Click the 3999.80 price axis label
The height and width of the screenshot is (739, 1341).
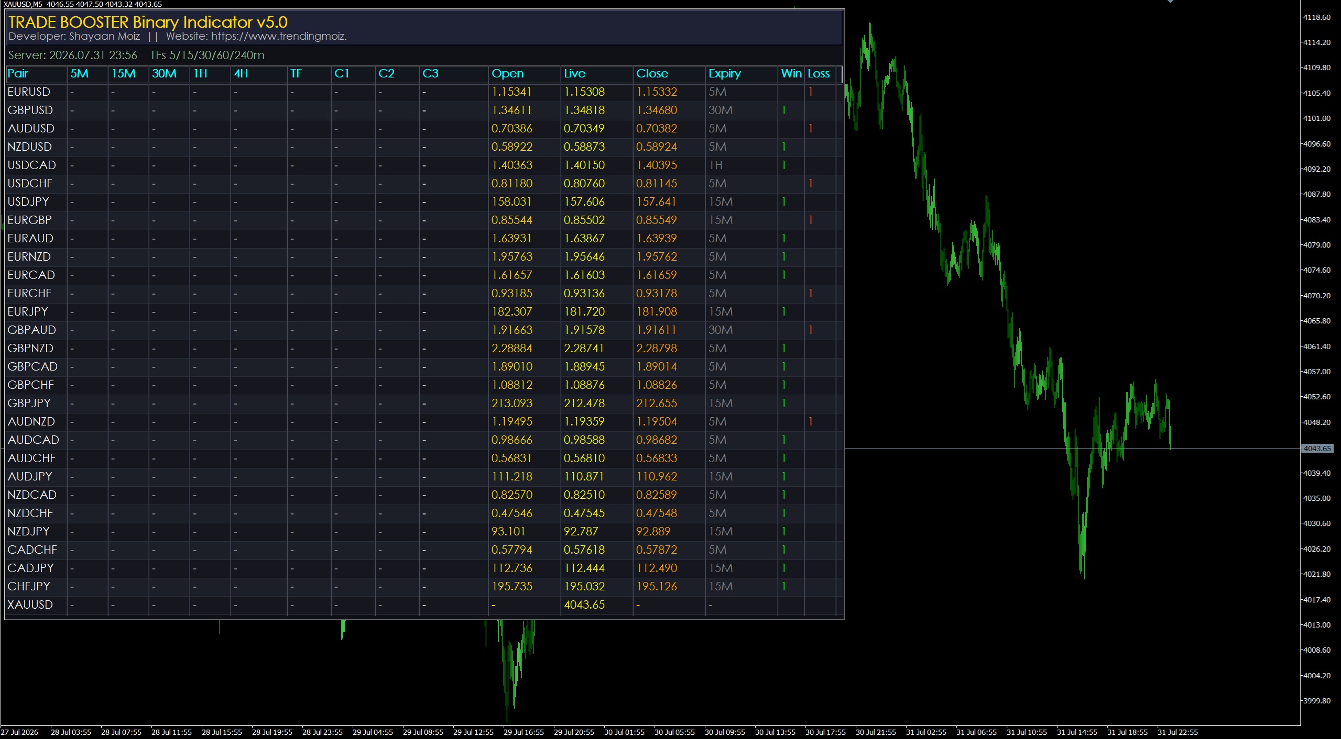point(1316,701)
